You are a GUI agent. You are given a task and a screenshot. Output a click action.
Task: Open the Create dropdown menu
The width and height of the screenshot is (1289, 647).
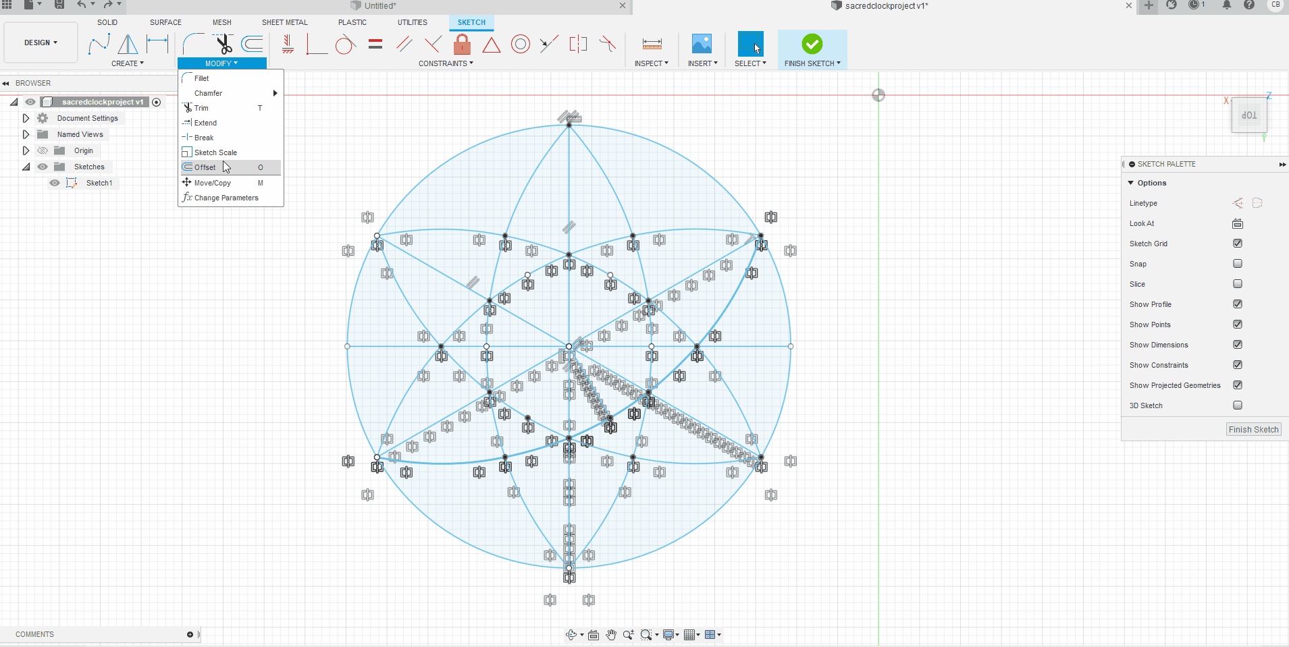(x=127, y=63)
